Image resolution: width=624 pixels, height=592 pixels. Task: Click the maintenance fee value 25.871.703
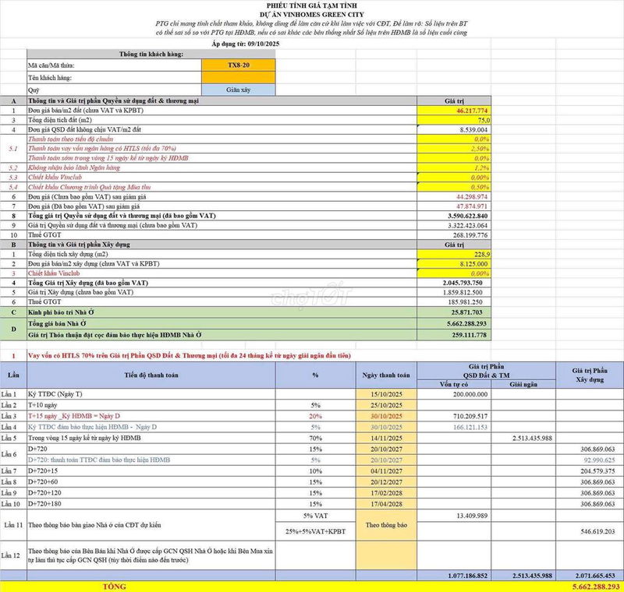tap(455, 311)
